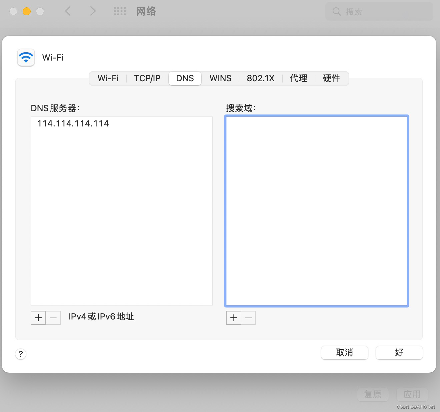Show all preferences via grid icon
Viewport: 440px width, 412px height.
click(120, 11)
